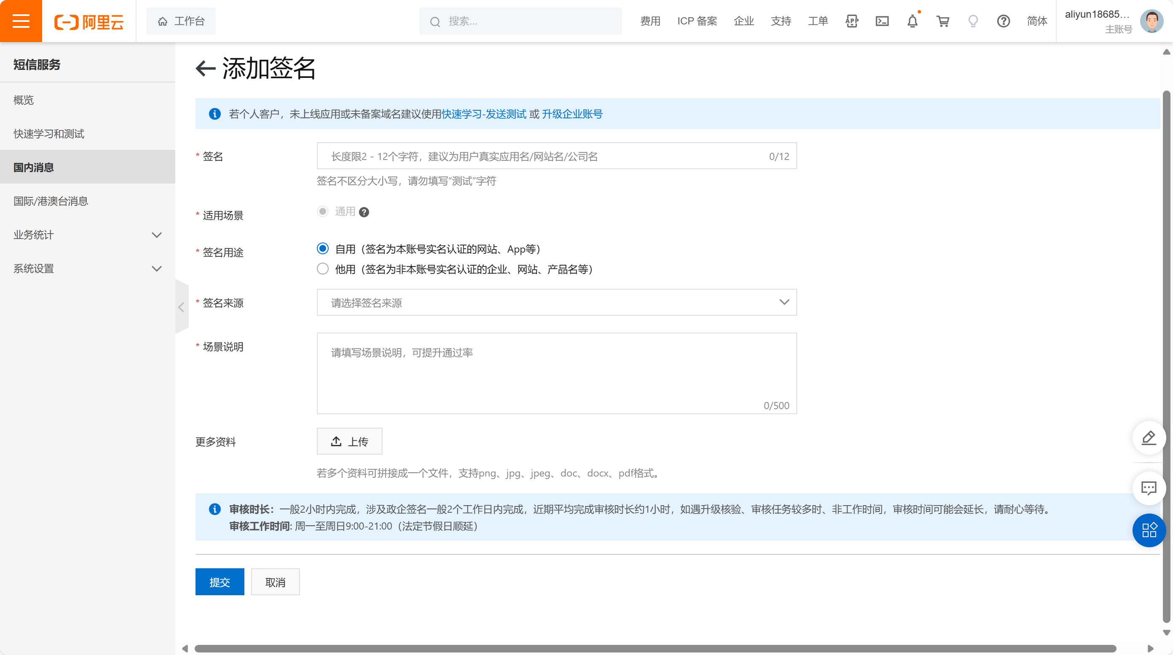Image resolution: width=1173 pixels, height=655 pixels.
Task: Focus the 签名 name input field
Action: tap(557, 156)
